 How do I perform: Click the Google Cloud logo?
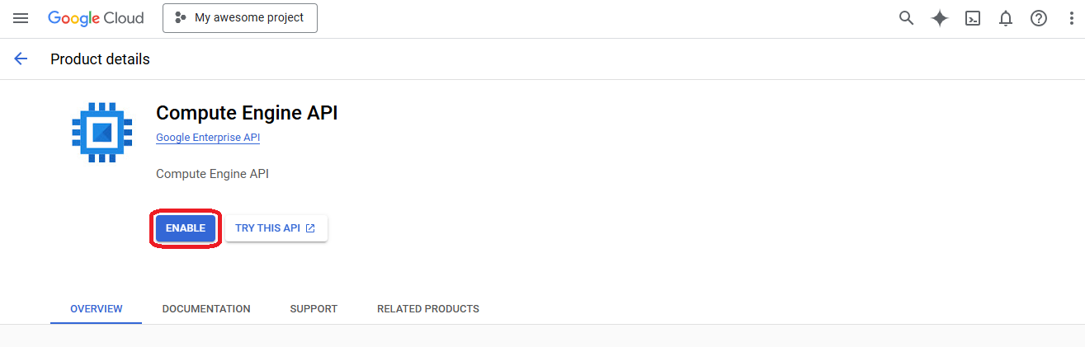coord(96,18)
